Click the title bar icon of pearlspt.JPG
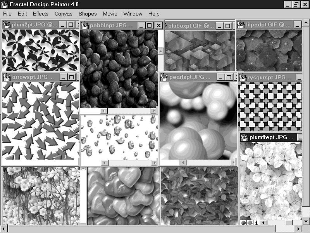Image resolution: width=310 pixels, height=233 pixels. [x=164, y=77]
